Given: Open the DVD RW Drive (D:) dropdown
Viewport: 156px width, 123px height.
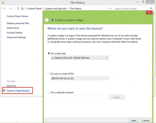Looking at the screenshot, I should pos(80,78).
